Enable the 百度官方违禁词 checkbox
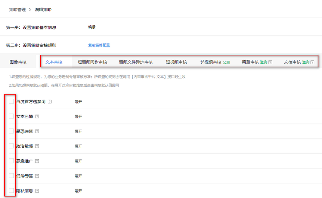322x198 pixels. point(12,101)
